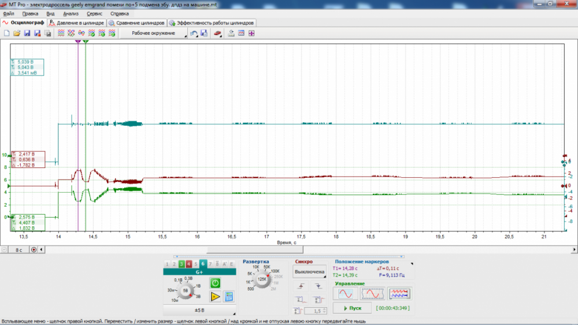Open file with the folder icon
Viewport: 578px width, 325px height.
click(x=17, y=33)
